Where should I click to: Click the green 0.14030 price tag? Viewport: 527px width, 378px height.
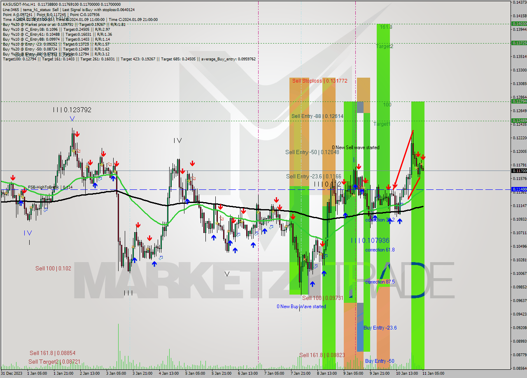[x=518, y=24]
